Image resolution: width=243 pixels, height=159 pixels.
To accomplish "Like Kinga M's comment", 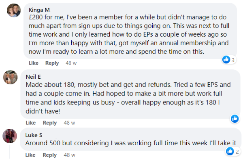I will [34, 63].
